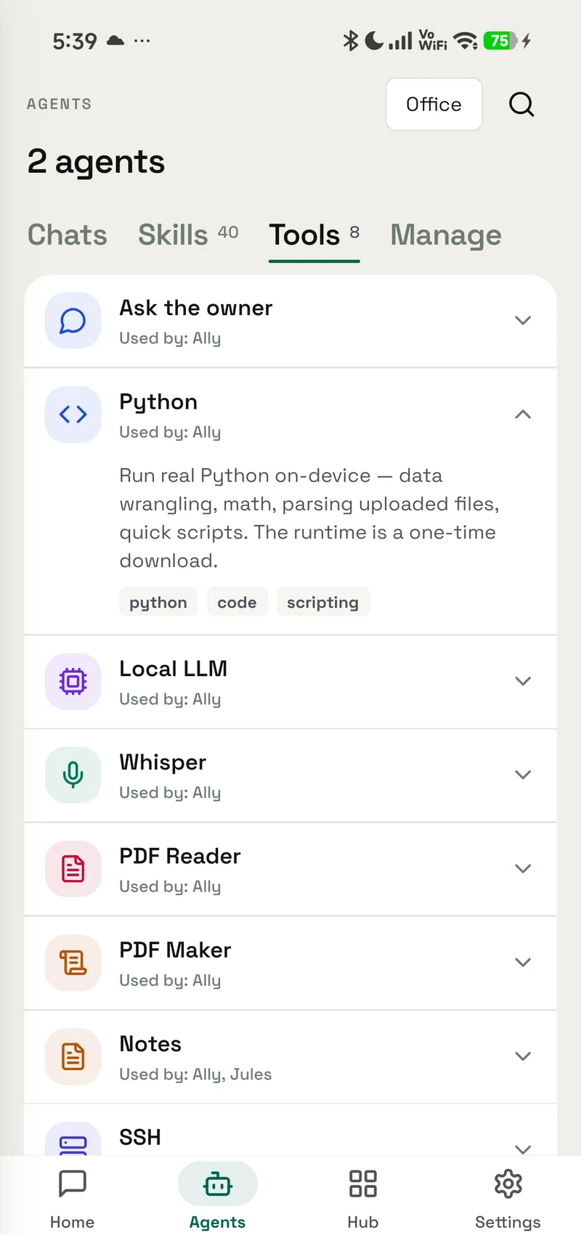Tap the Local LLM title text
Screen dimensions: 581x1235
click(x=174, y=669)
